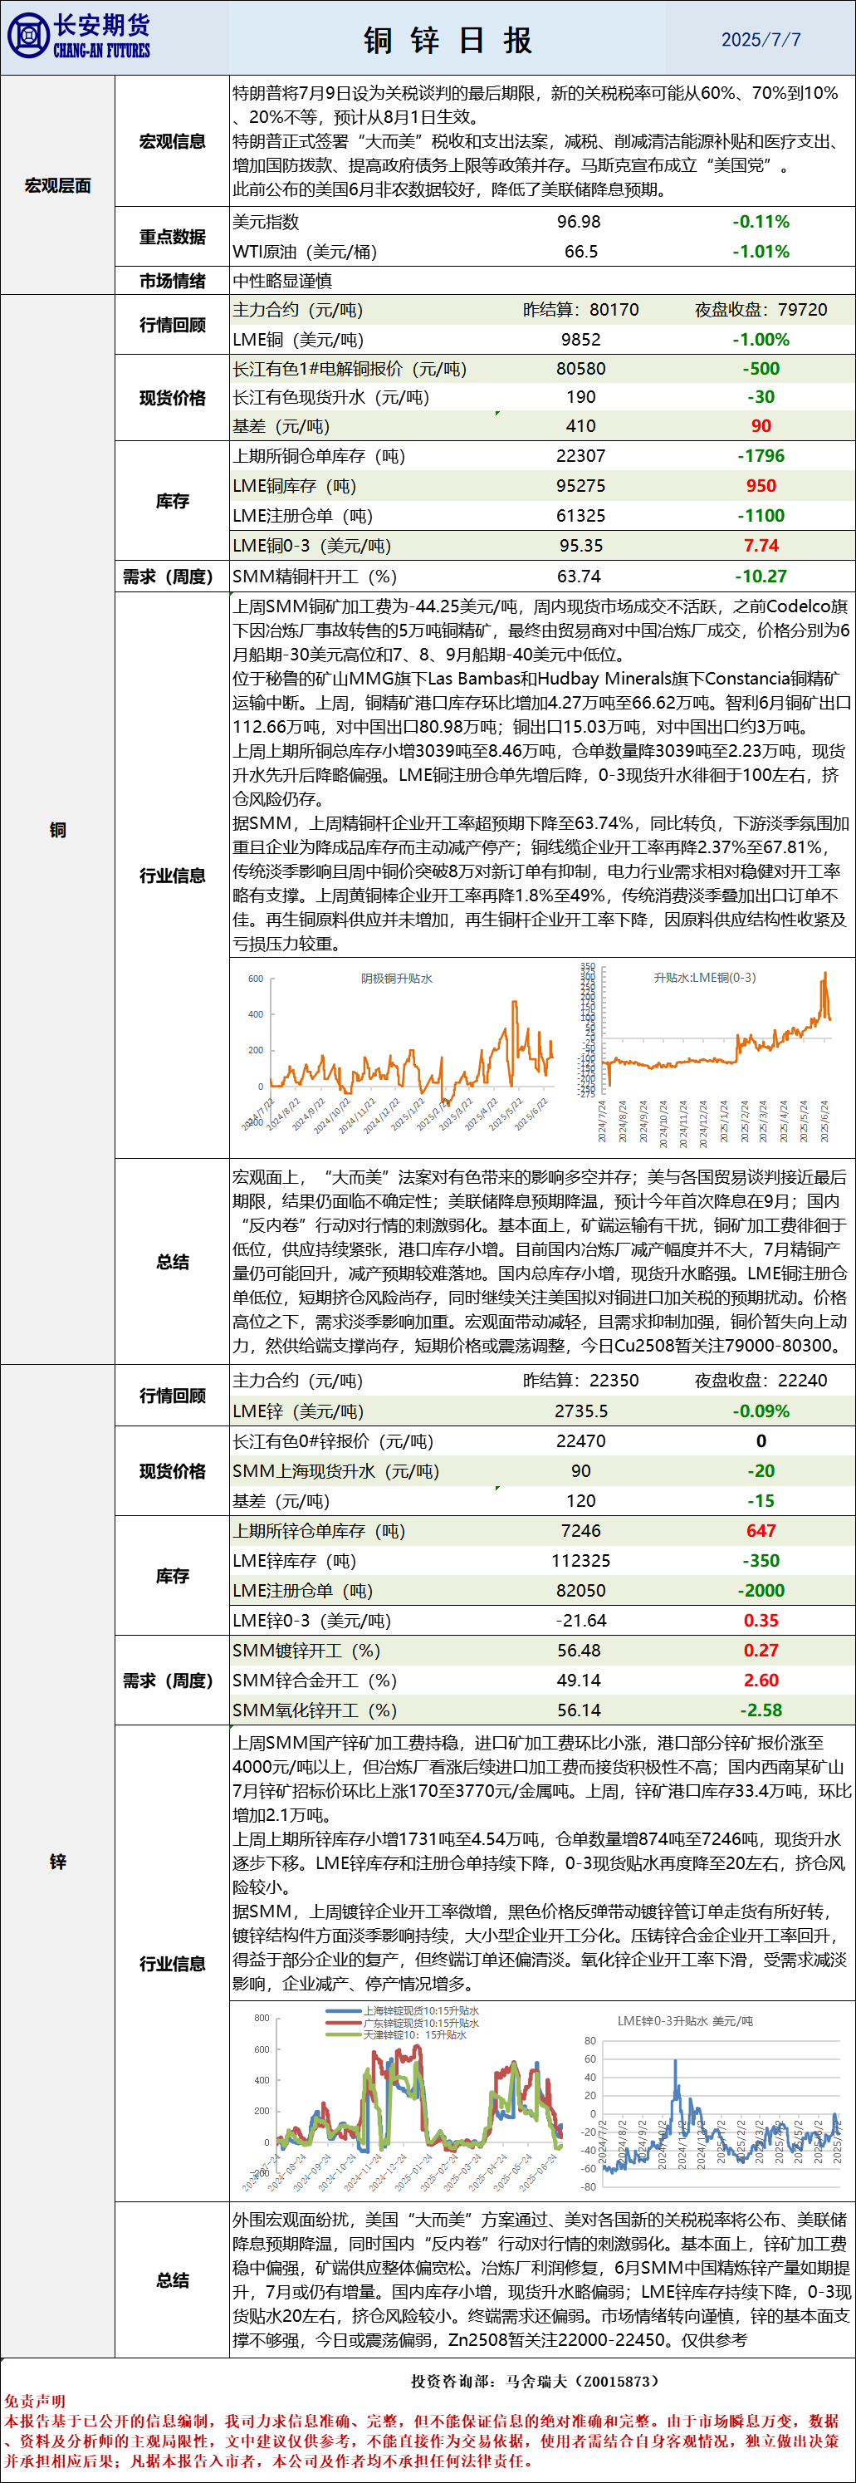Select the 上期所锌仓单库存 value 7246
Image resolution: width=856 pixels, height=2483 pixels.
(x=580, y=1531)
